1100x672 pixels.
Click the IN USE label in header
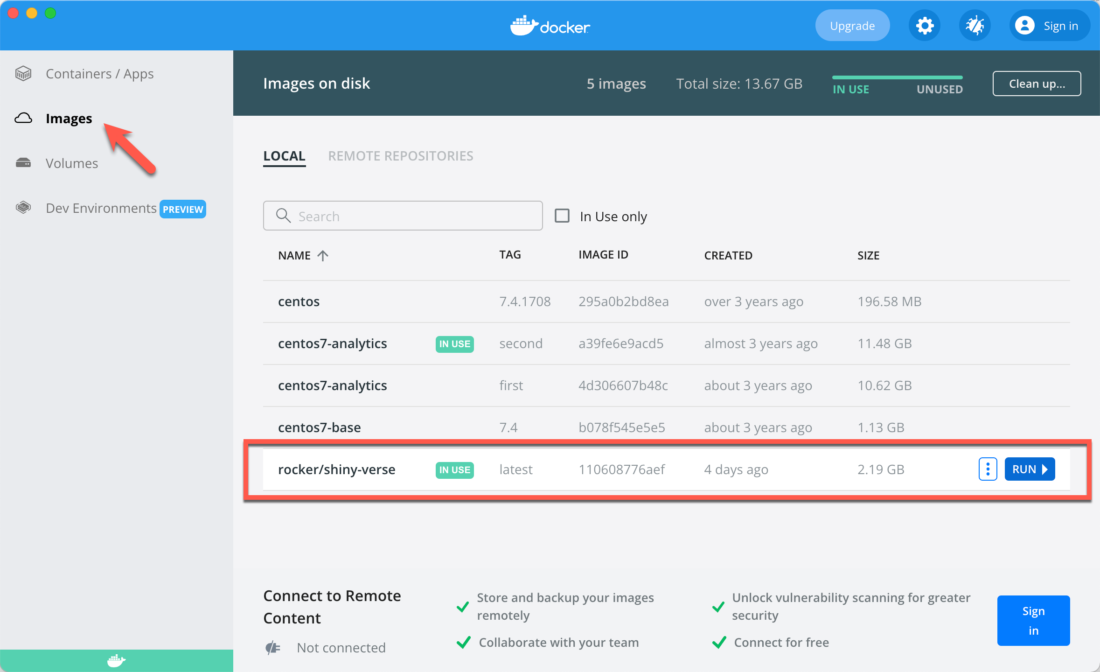851,89
